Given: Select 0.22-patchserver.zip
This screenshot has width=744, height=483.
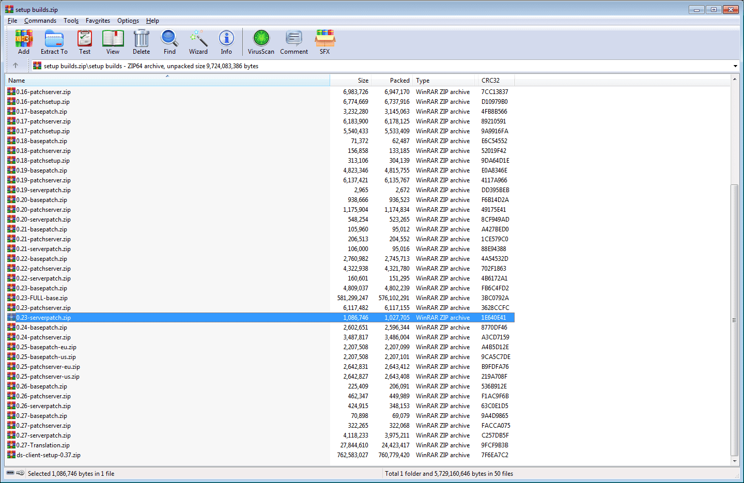Looking at the screenshot, I should pyautogui.click(x=43, y=268).
